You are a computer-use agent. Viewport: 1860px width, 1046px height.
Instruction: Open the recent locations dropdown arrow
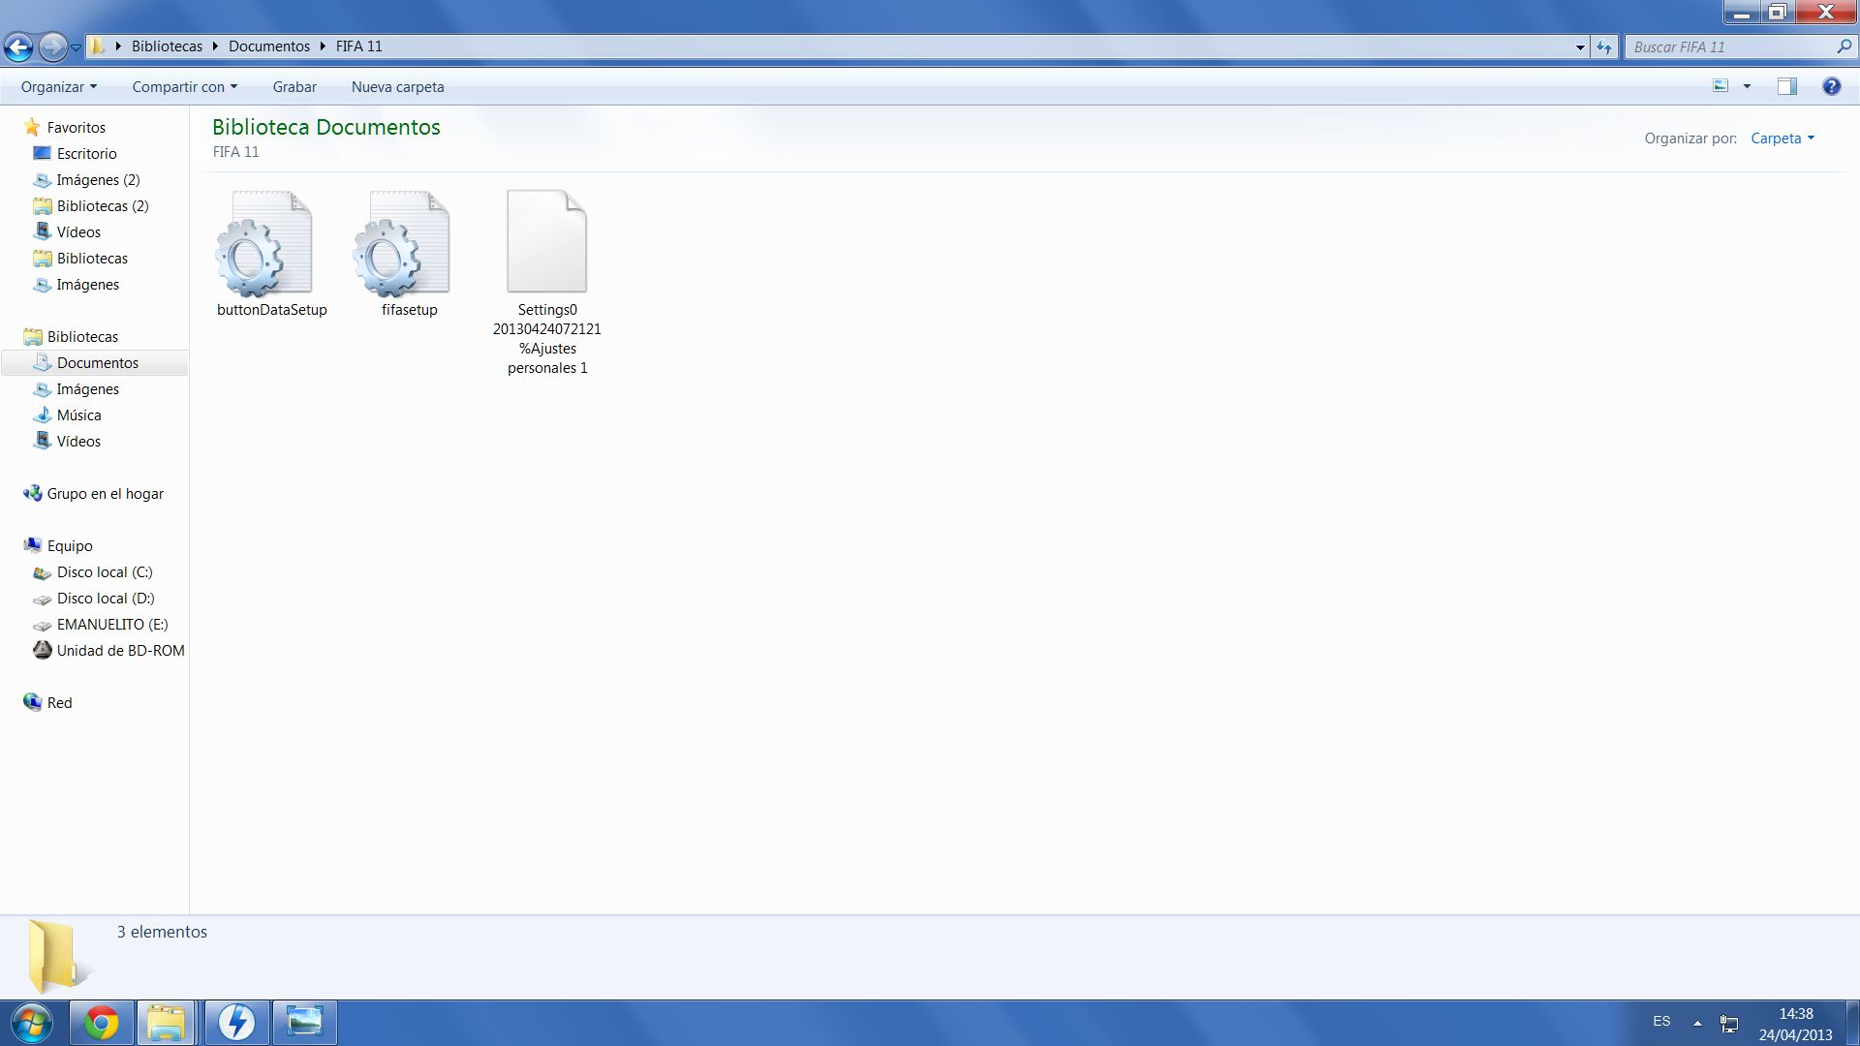pyautogui.click(x=76, y=47)
